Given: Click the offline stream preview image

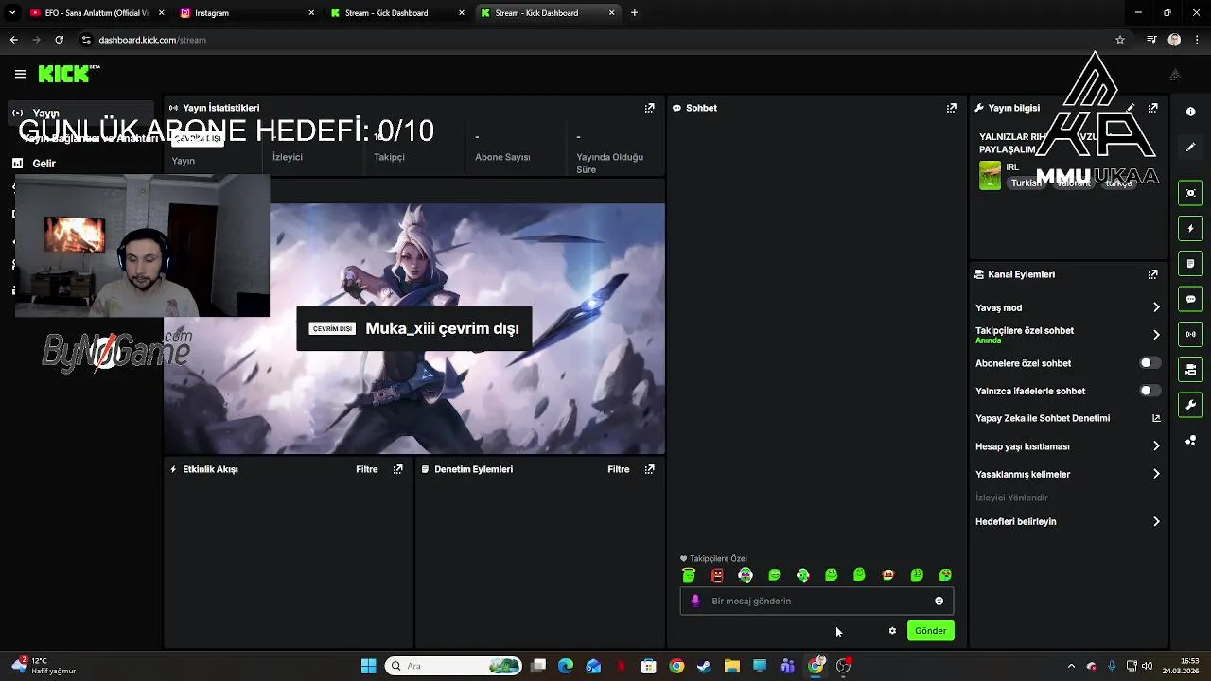Looking at the screenshot, I should (x=414, y=329).
